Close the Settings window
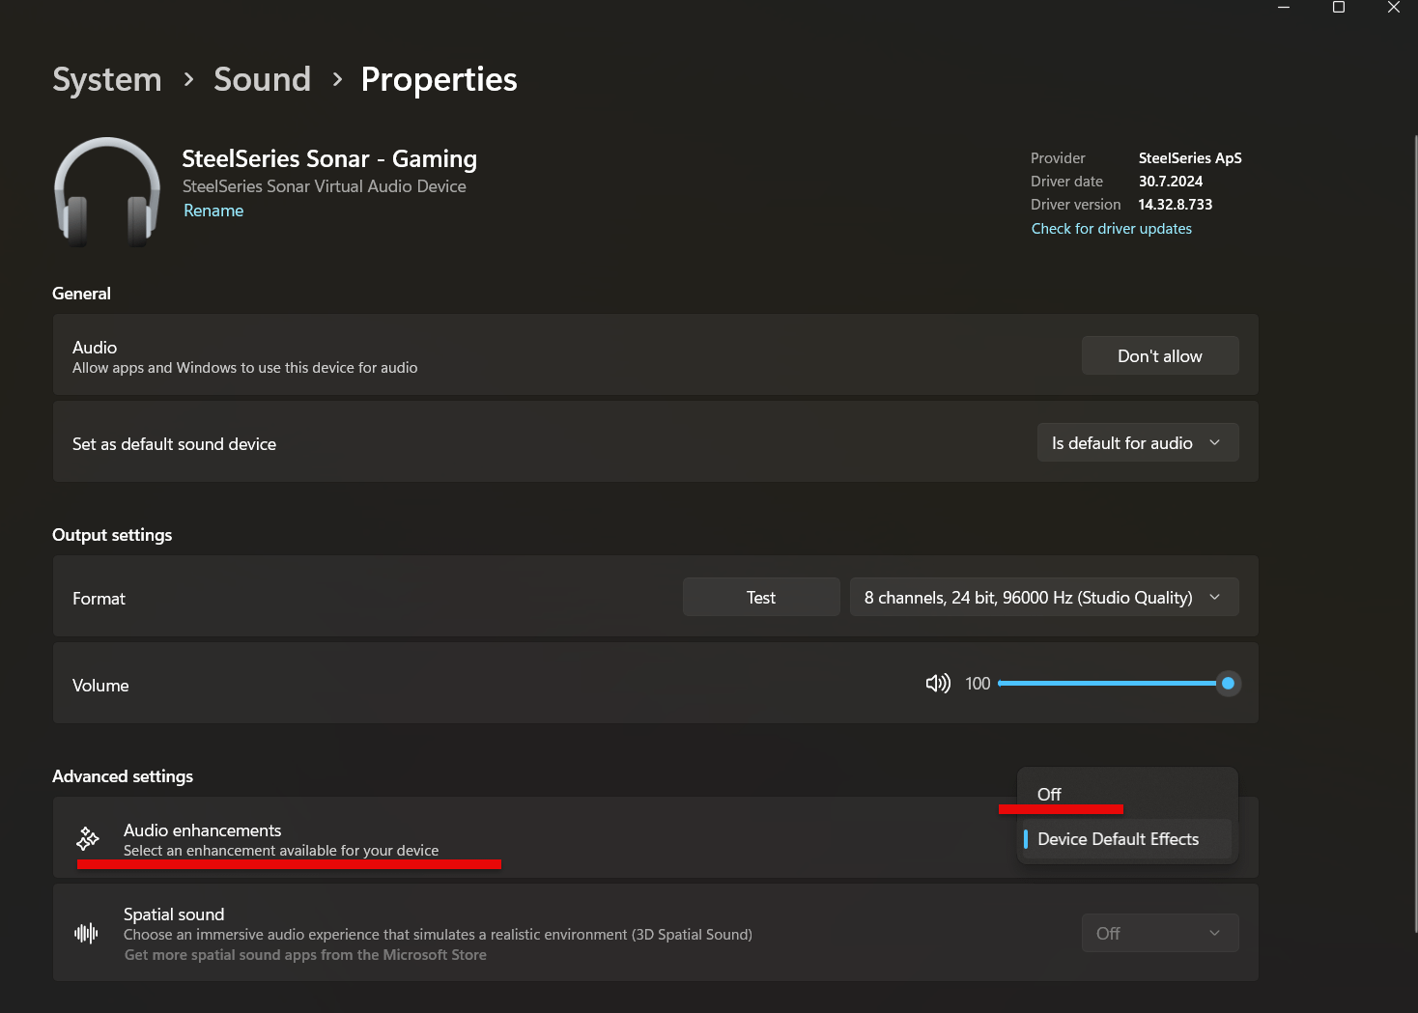The image size is (1418, 1013). click(1393, 8)
